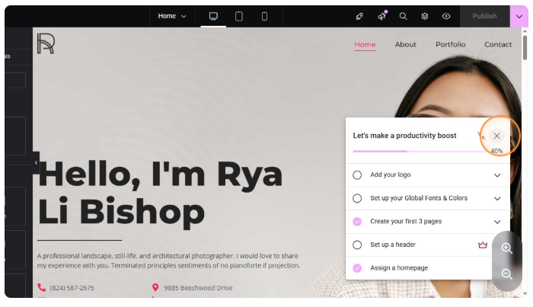Switch to desktop preview mode
The image size is (533, 307).
pos(213,16)
